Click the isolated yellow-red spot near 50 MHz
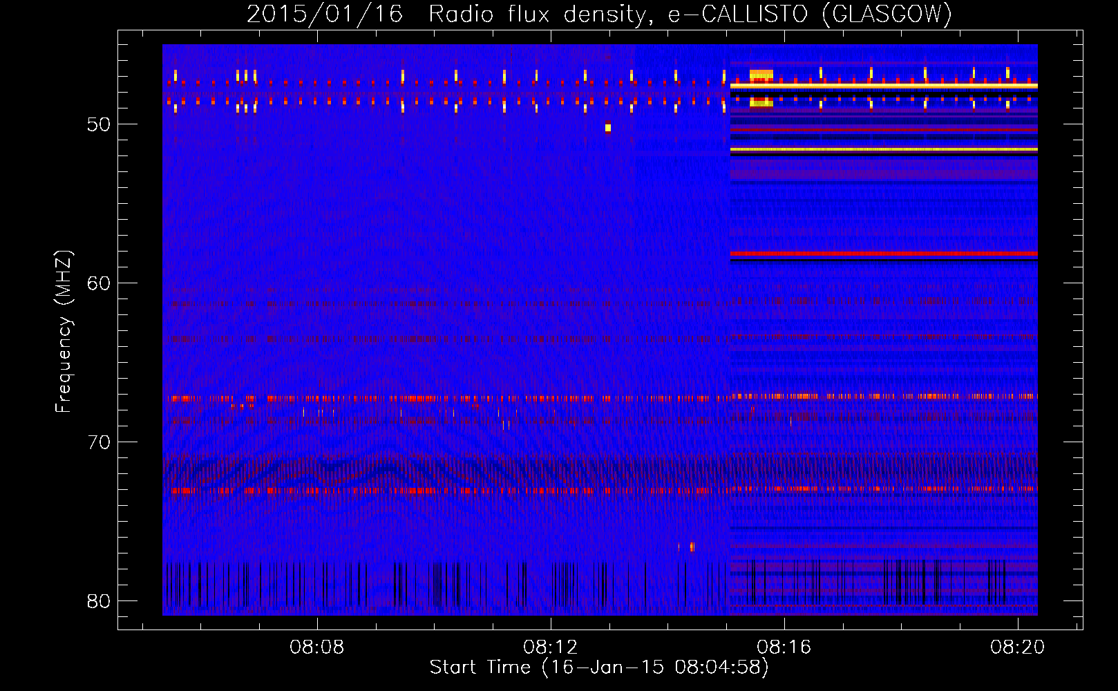 coord(608,127)
